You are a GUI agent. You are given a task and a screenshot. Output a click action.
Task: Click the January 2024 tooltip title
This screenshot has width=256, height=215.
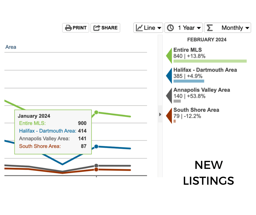pos(34,116)
